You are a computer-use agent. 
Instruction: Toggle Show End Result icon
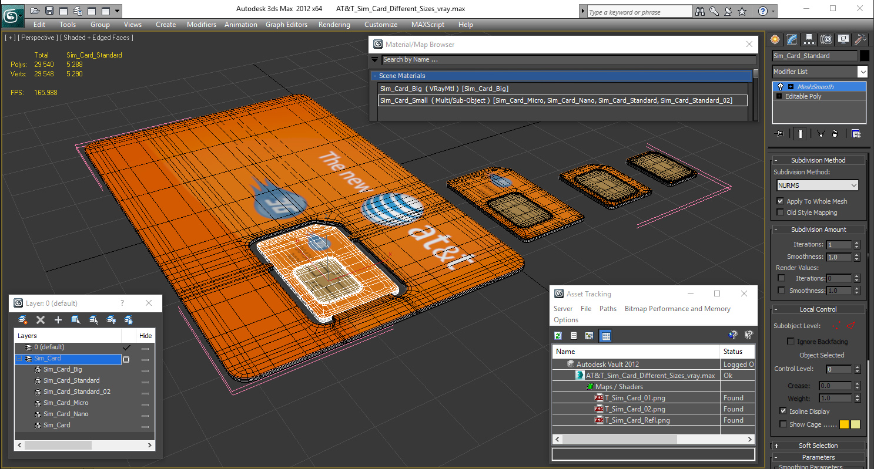pos(801,134)
